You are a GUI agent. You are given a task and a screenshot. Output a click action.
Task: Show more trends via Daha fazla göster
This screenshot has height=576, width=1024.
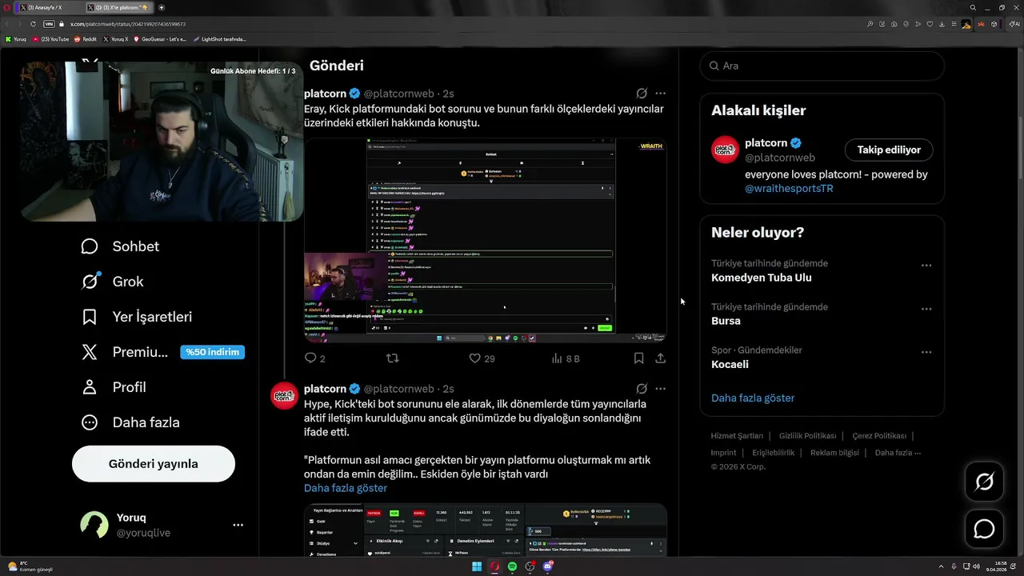753,398
